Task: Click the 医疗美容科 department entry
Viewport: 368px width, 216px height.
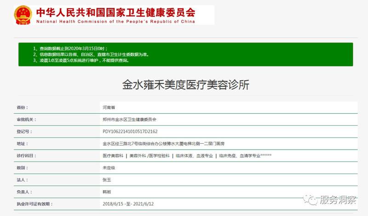Action: [x=113, y=156]
